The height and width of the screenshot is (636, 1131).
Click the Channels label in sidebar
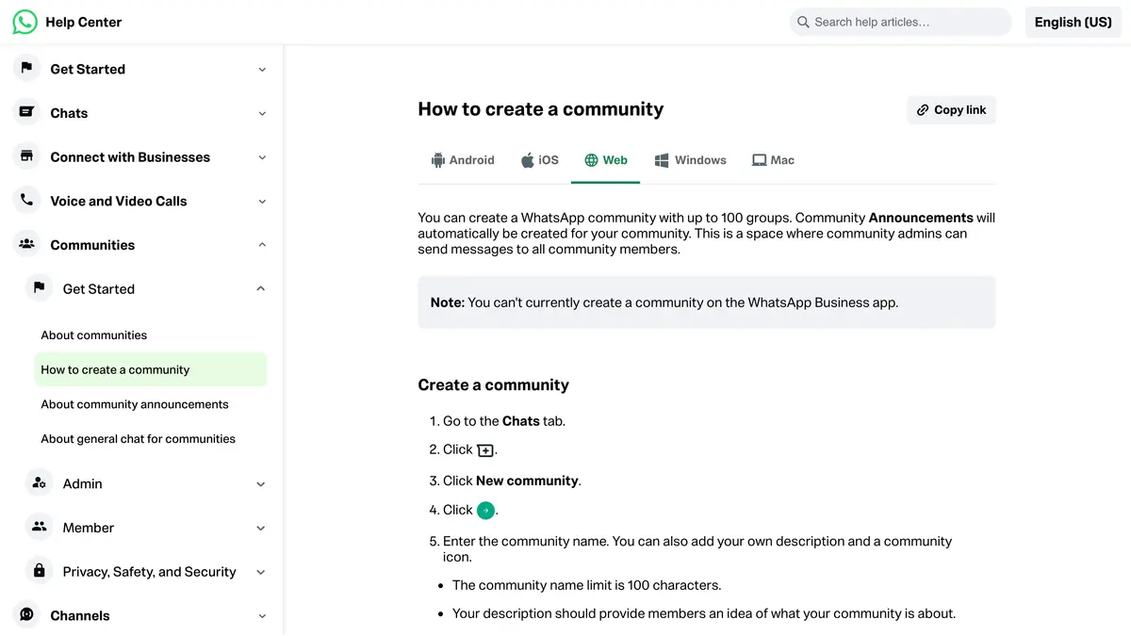coord(79,615)
